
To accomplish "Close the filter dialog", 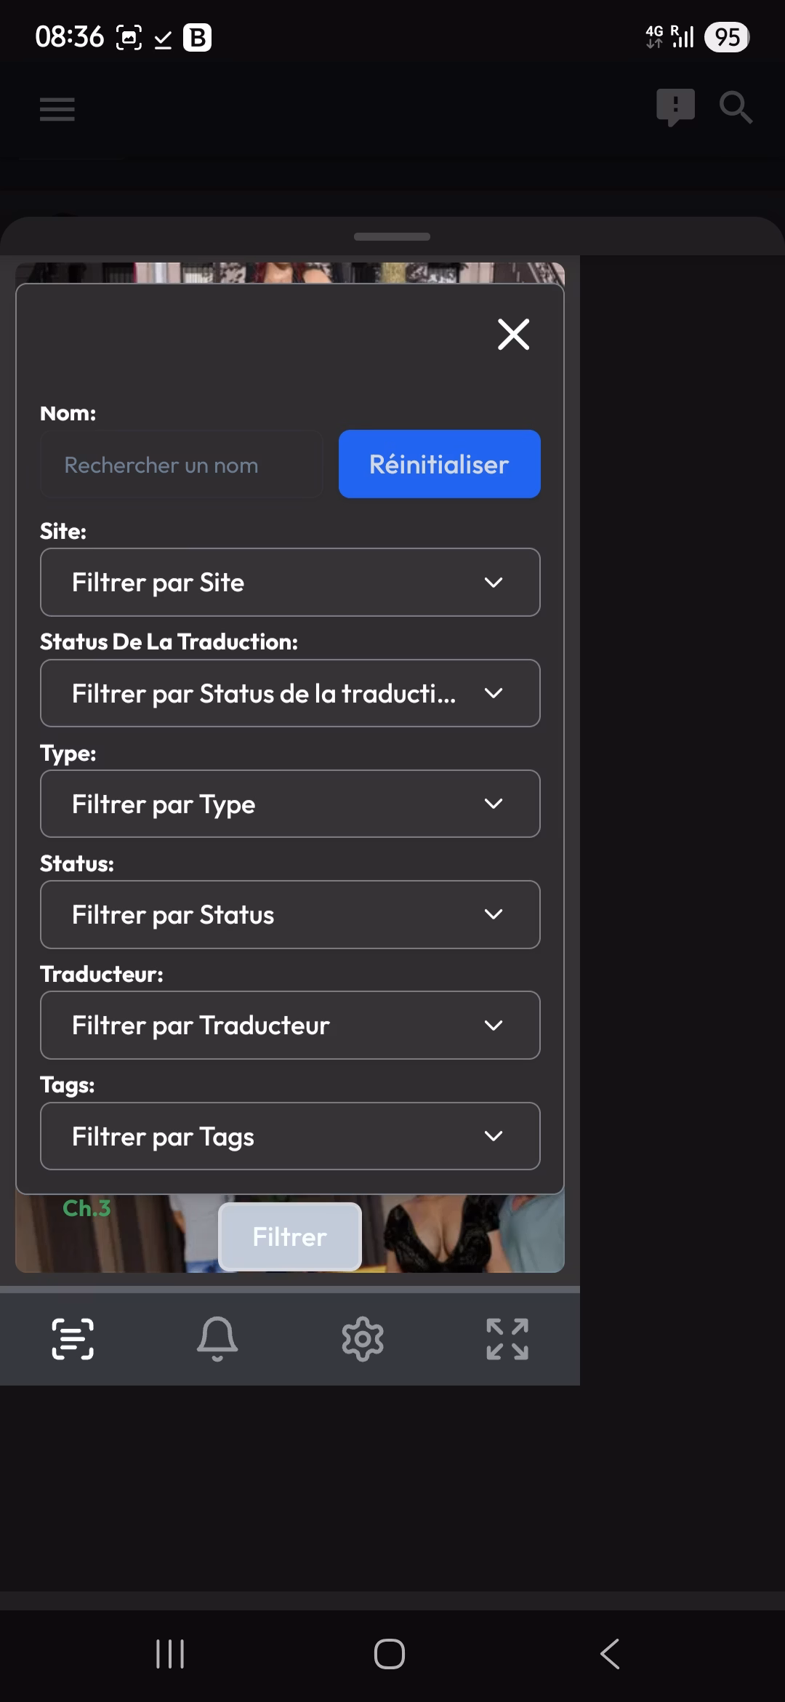I will [513, 334].
